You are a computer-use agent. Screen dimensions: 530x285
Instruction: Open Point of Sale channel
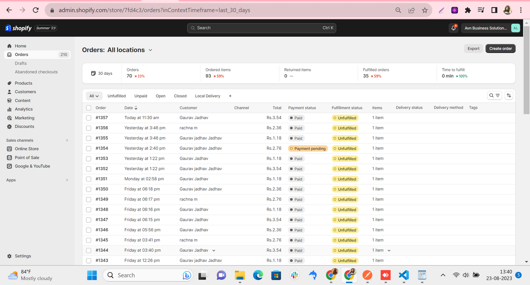27,158
